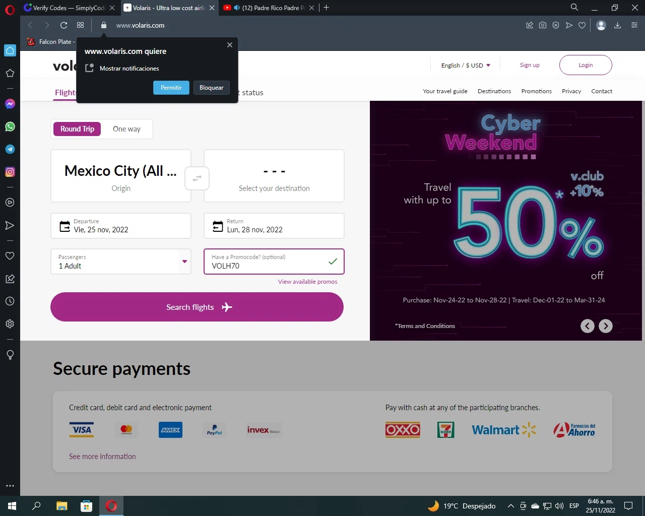Open Privacy menu item
The width and height of the screenshot is (645, 516).
(571, 91)
